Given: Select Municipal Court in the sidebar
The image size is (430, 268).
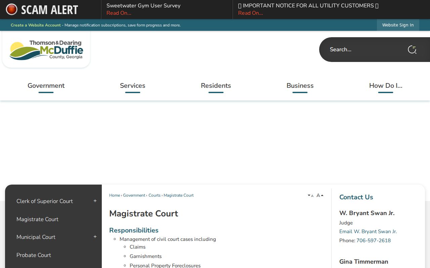Looking at the screenshot, I should [36, 237].
